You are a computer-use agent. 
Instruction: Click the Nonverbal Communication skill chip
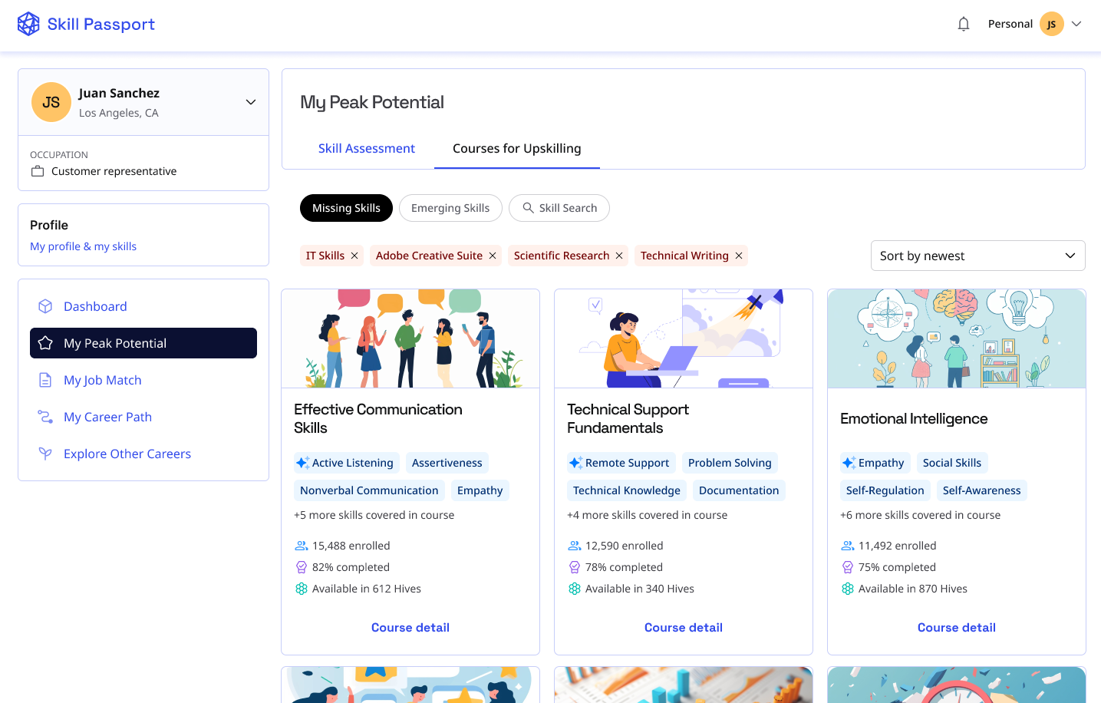click(x=369, y=490)
